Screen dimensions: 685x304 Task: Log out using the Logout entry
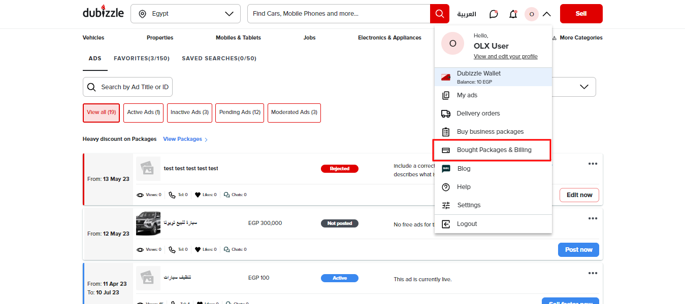click(x=493, y=224)
